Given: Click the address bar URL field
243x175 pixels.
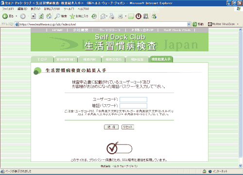Looking at the screenshot, I should click(103, 24).
